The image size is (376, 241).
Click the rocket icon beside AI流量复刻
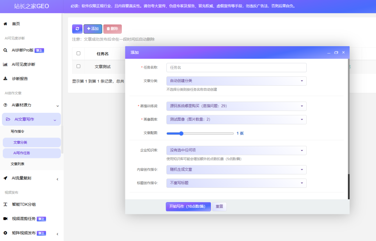[x=5, y=178]
